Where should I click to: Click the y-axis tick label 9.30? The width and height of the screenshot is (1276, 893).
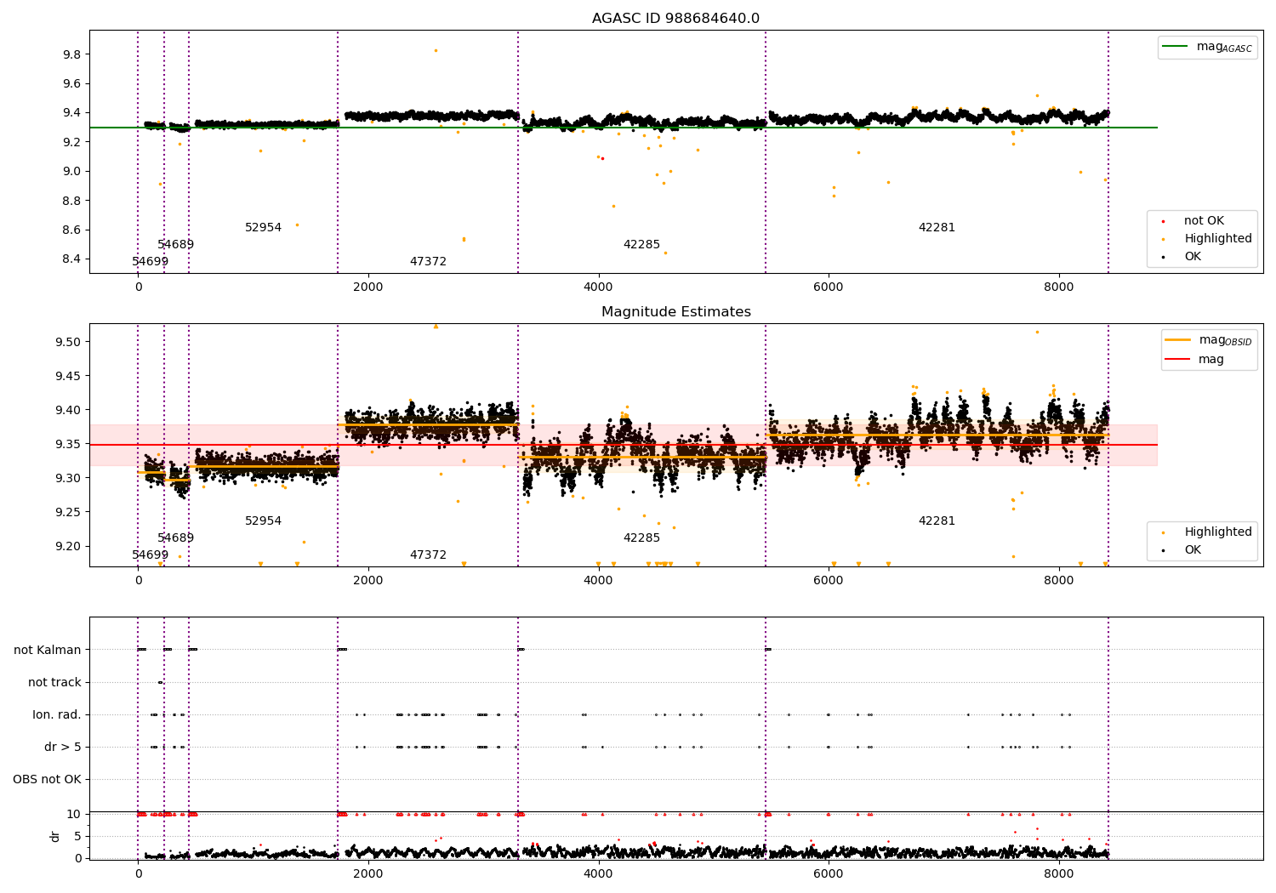click(x=68, y=478)
